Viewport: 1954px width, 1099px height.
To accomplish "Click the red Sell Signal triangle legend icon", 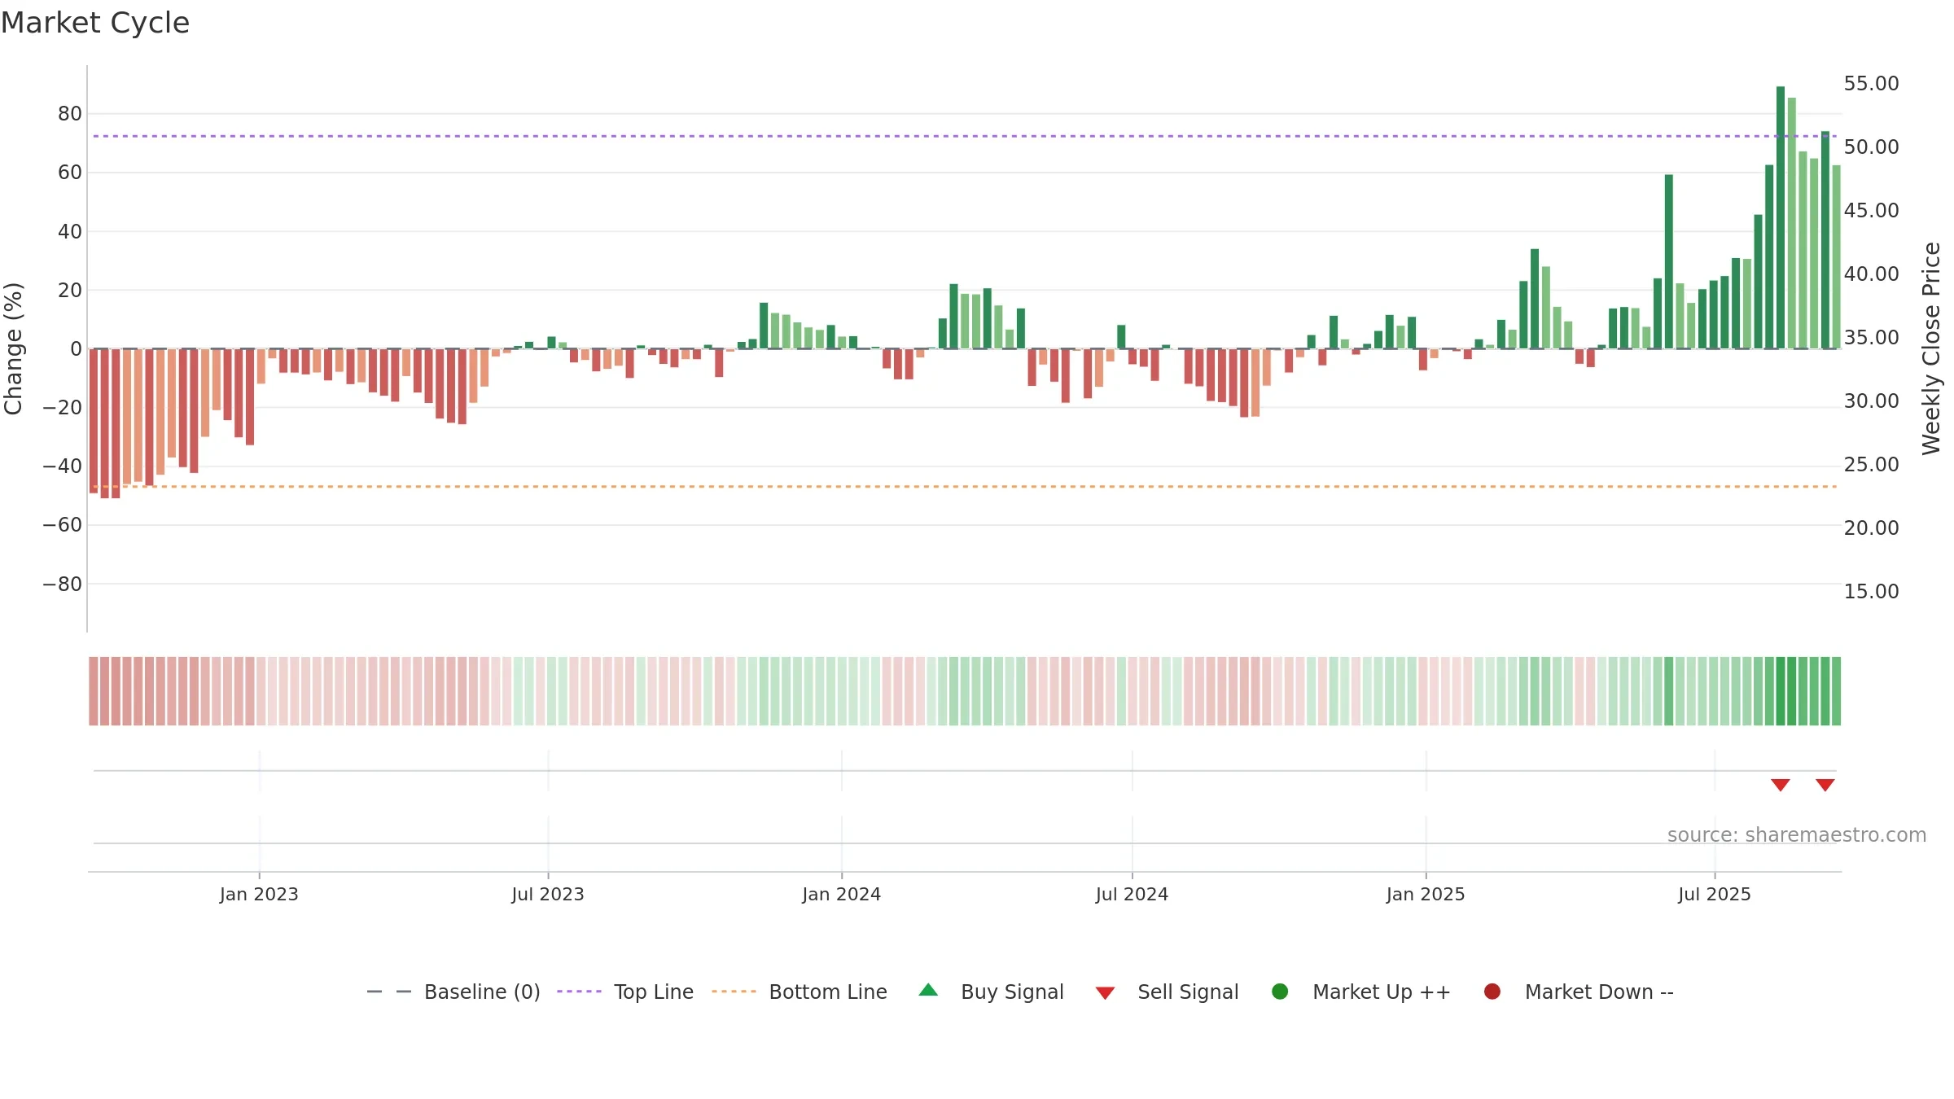I will point(1105,993).
